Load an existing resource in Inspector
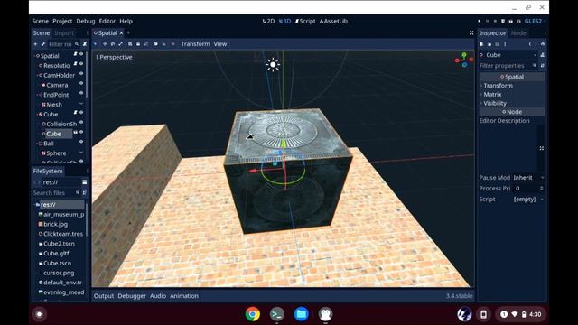Image resolution: width=578 pixels, height=325 pixels. [x=489, y=44]
